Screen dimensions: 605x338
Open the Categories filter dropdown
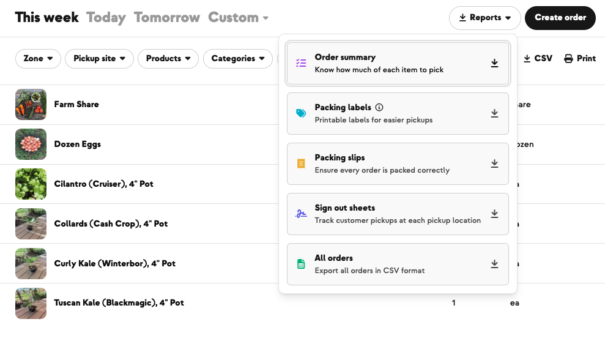(238, 59)
